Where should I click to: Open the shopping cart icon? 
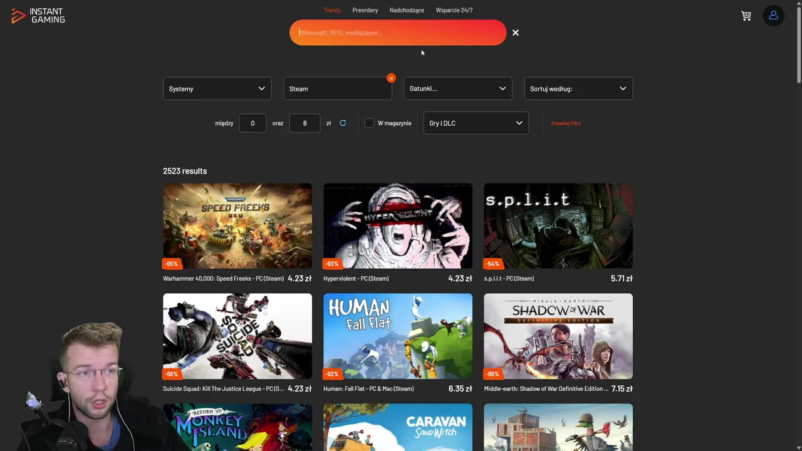tap(746, 16)
